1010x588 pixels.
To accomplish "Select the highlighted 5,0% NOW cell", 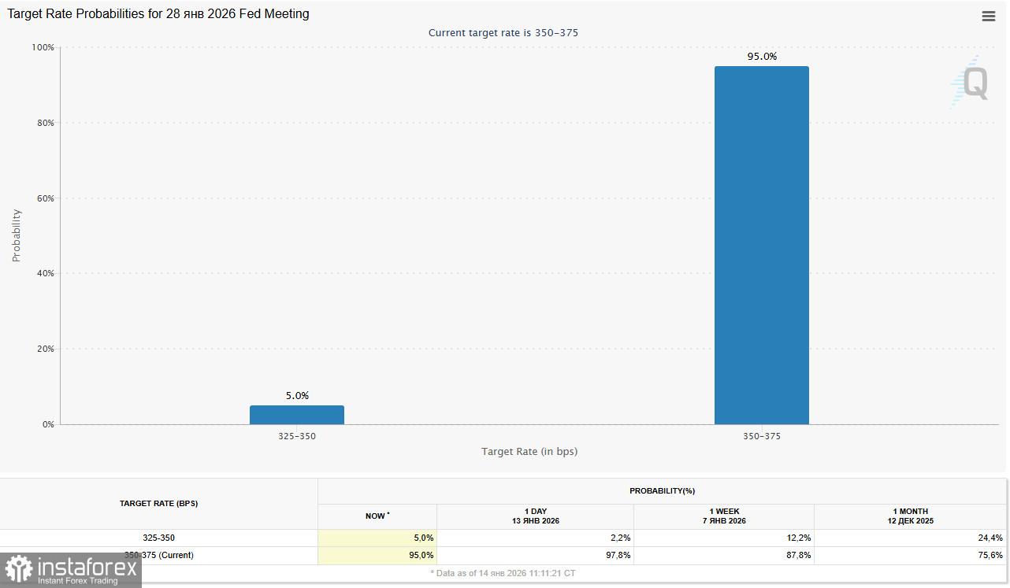I will [377, 538].
